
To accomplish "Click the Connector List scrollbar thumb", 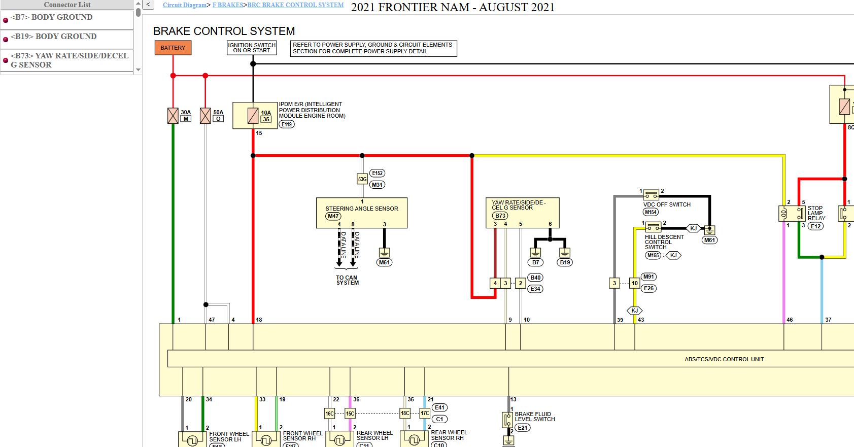I will coord(138,12).
